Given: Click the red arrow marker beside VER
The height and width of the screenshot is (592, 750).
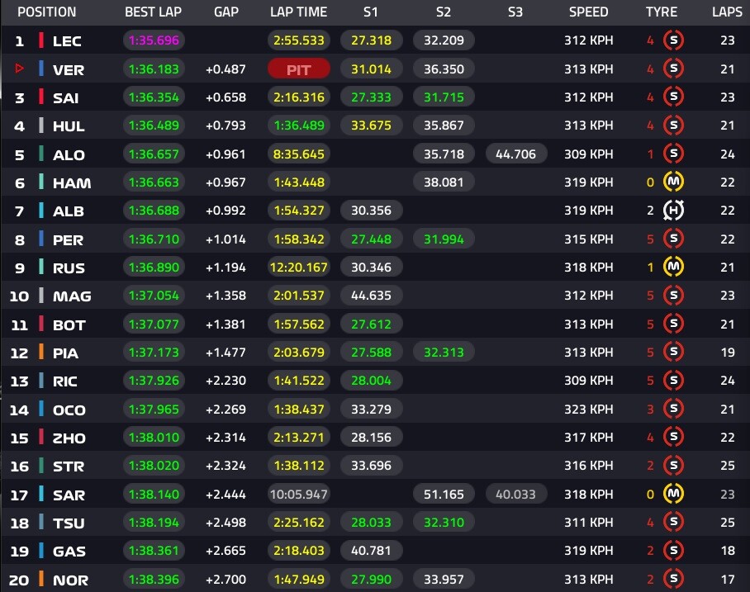Looking at the screenshot, I should point(19,69).
